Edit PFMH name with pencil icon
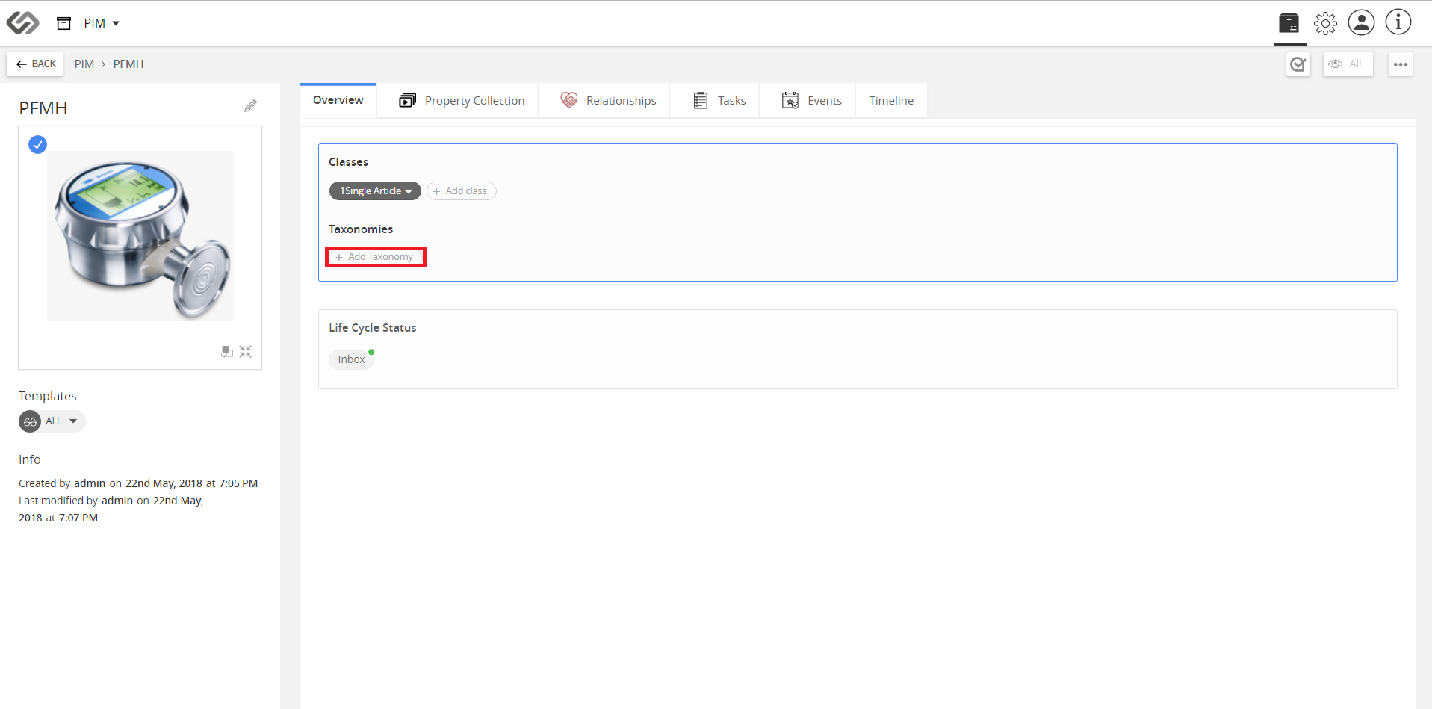 pyautogui.click(x=250, y=106)
